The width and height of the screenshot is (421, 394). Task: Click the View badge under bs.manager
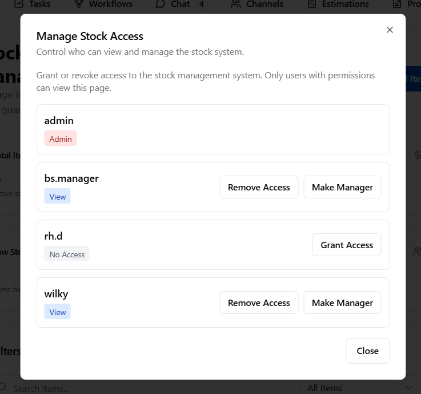(x=58, y=196)
